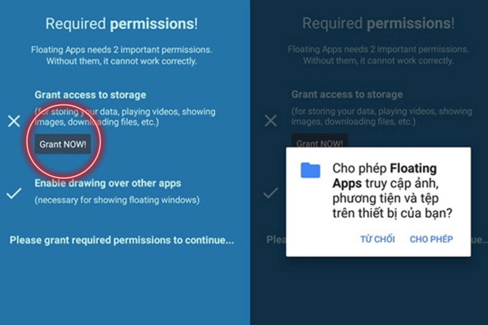Click "necessary for showing floating windows" note
Viewport: 488px width, 325px height.
[x=117, y=200]
